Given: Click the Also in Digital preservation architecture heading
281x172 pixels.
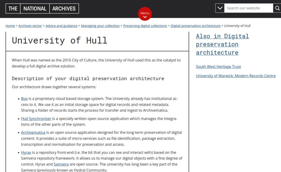Looking at the screenshot, I should (222, 44).
